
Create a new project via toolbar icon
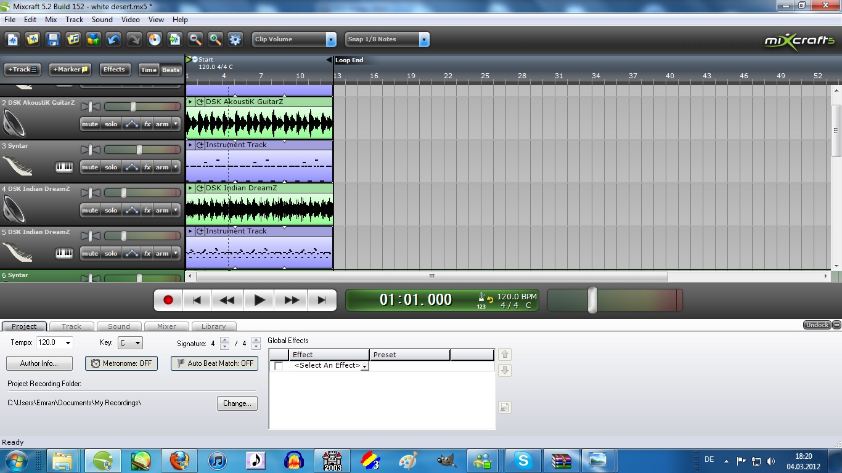14,39
